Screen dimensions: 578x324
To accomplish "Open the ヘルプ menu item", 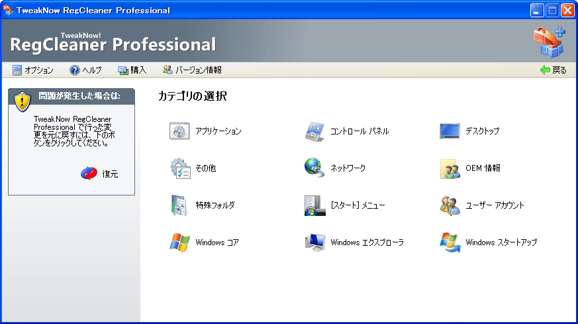I will (92, 70).
